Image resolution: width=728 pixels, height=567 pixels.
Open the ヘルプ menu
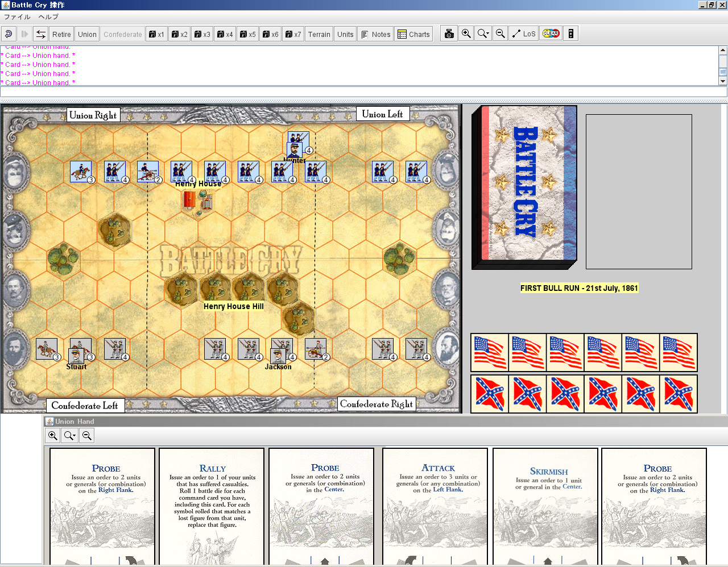coord(48,17)
